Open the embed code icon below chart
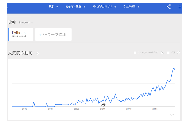190x130 pixels. (172, 115)
